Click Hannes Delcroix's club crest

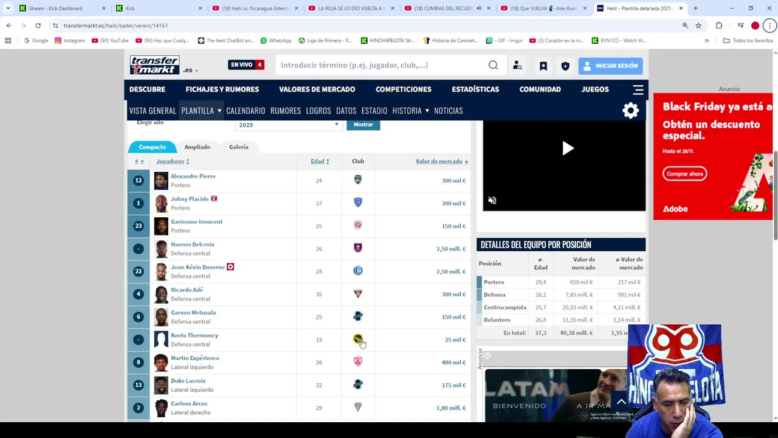pos(358,248)
